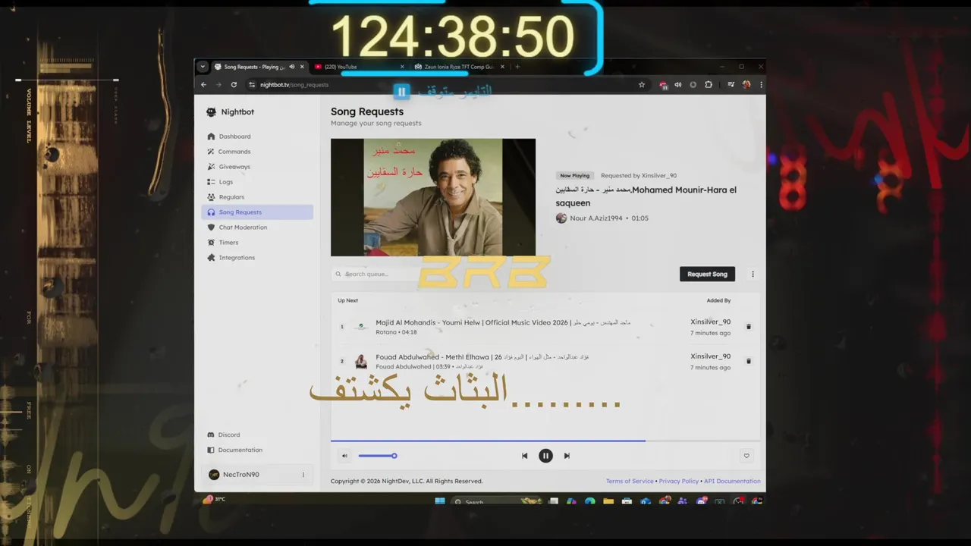
Task: Favorite the current song with heart icon
Action: (x=746, y=456)
